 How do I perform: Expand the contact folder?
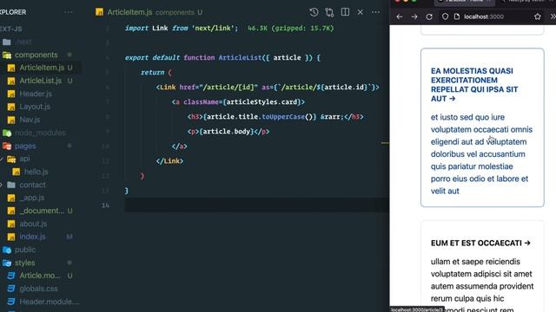tap(32, 185)
